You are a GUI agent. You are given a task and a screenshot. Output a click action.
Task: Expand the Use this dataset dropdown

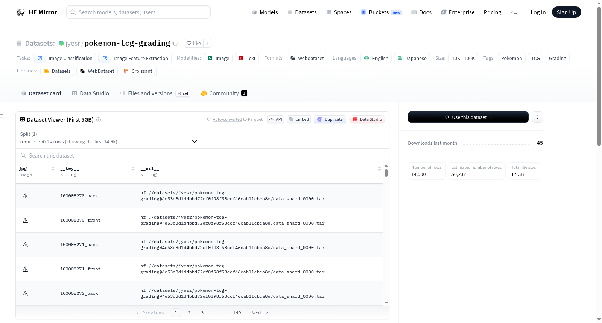pyautogui.click(x=468, y=117)
